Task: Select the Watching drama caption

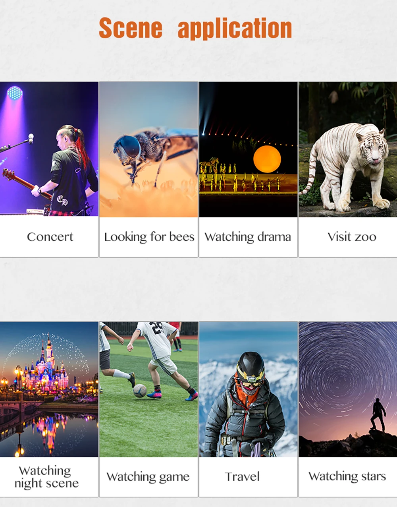Action: click(248, 237)
